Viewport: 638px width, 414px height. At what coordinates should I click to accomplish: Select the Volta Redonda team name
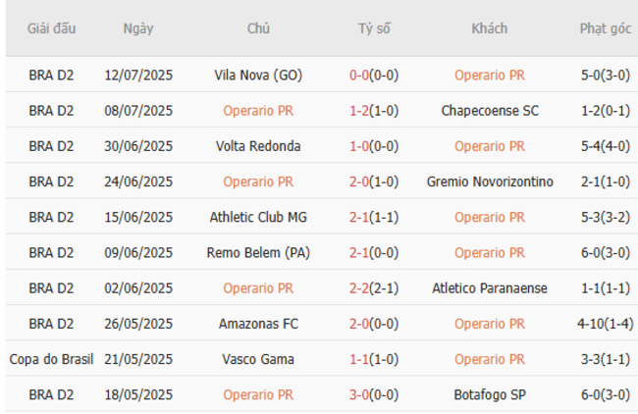click(258, 146)
